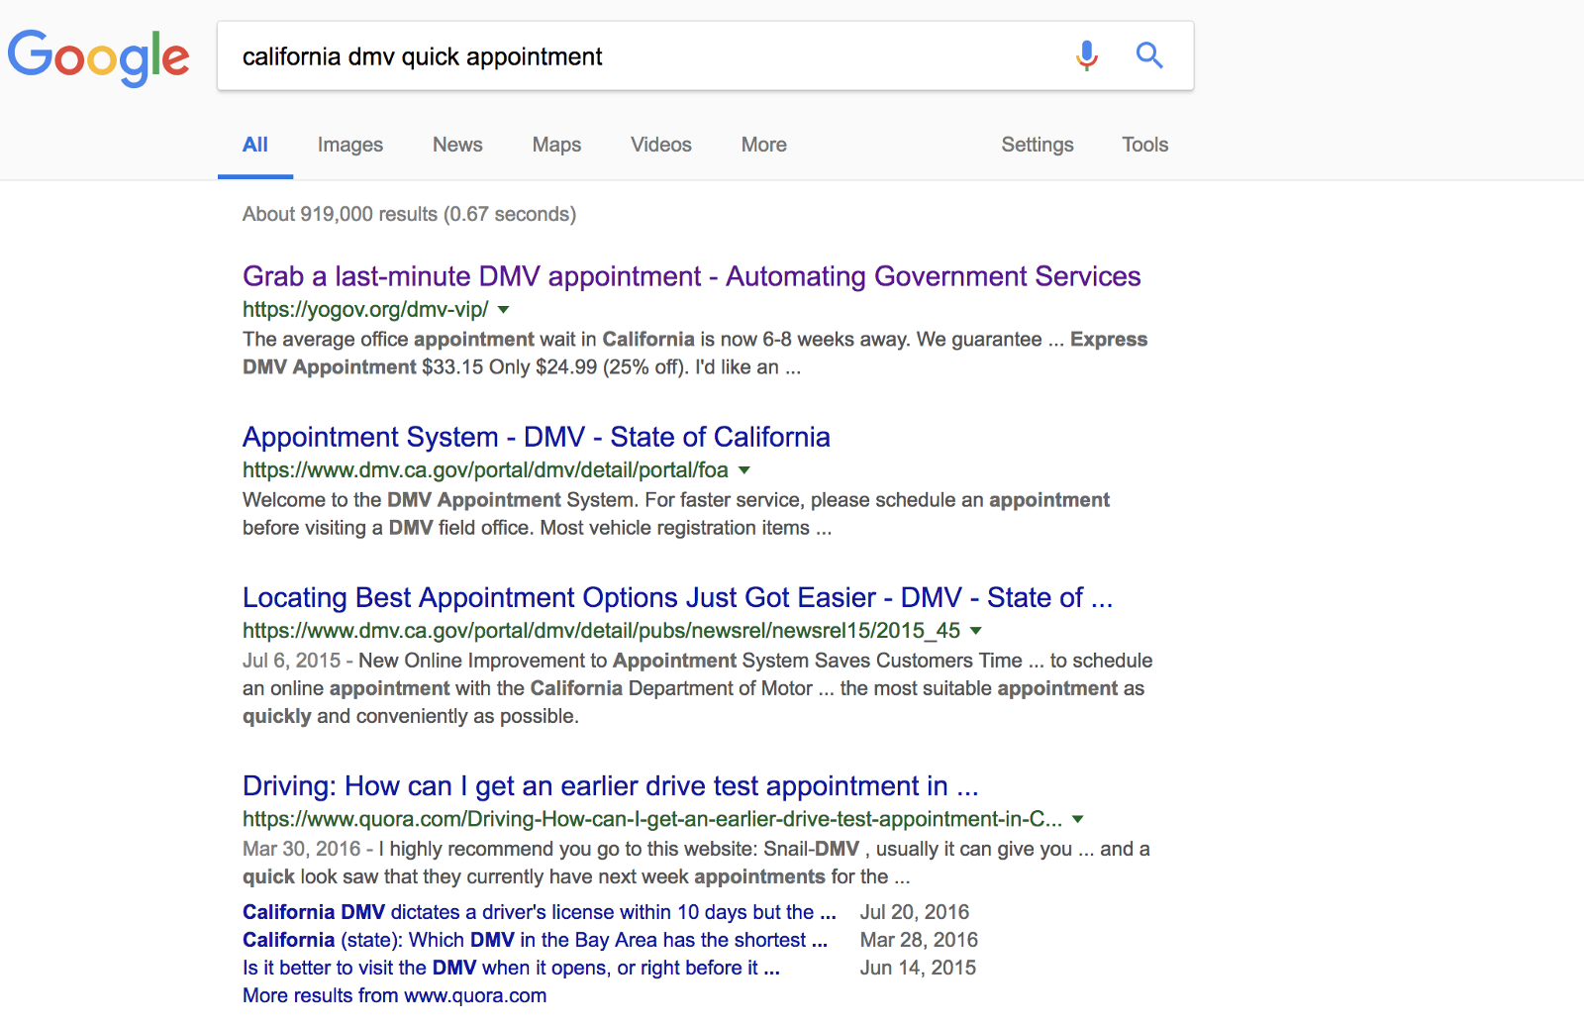Open "Grab a last-minute DMV appointment" result
Screen dimensions: 1584x1027
pyautogui.click(x=691, y=276)
